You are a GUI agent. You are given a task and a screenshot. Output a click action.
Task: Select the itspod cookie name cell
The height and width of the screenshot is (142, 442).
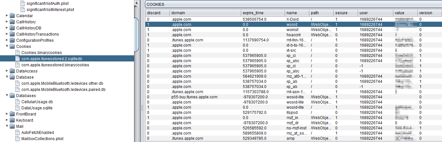[x=297, y=112]
